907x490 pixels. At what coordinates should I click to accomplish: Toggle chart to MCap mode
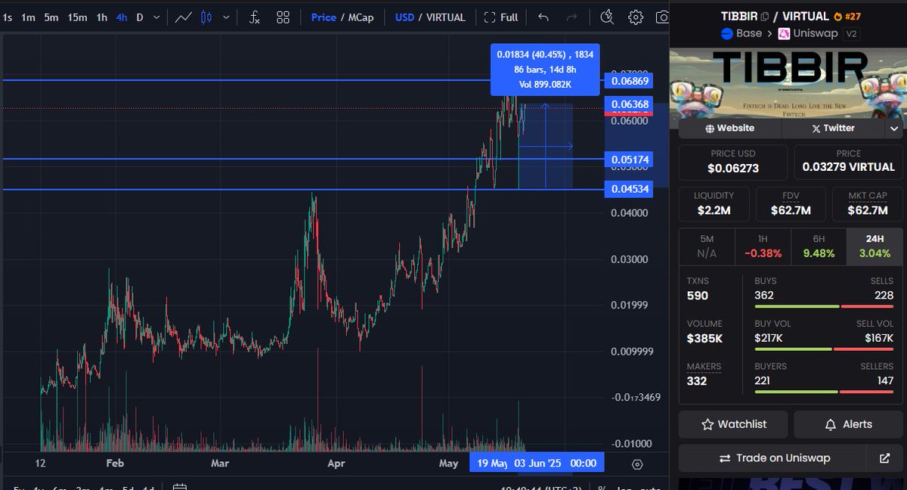click(x=361, y=17)
